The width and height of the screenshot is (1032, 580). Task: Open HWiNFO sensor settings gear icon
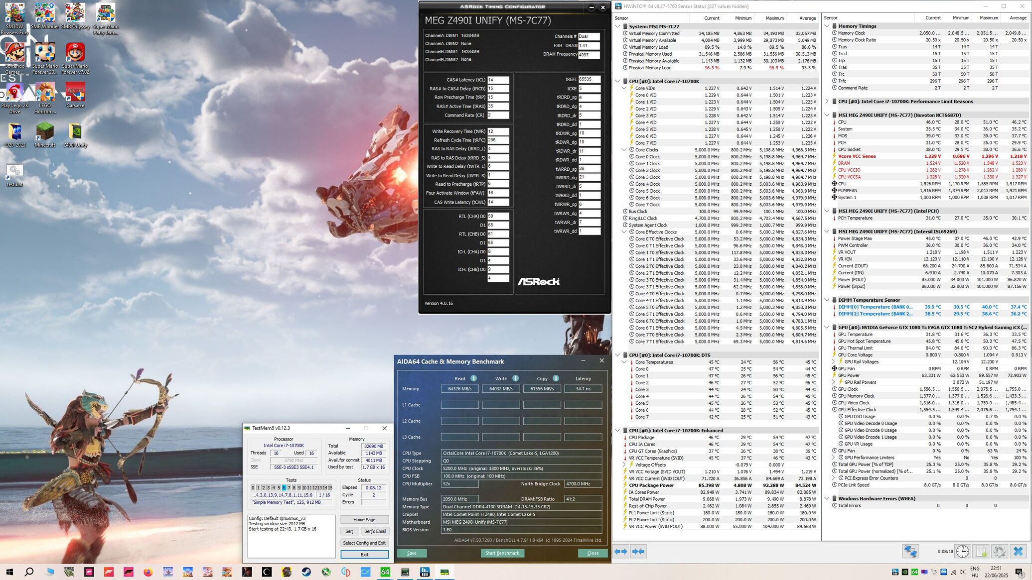999,551
